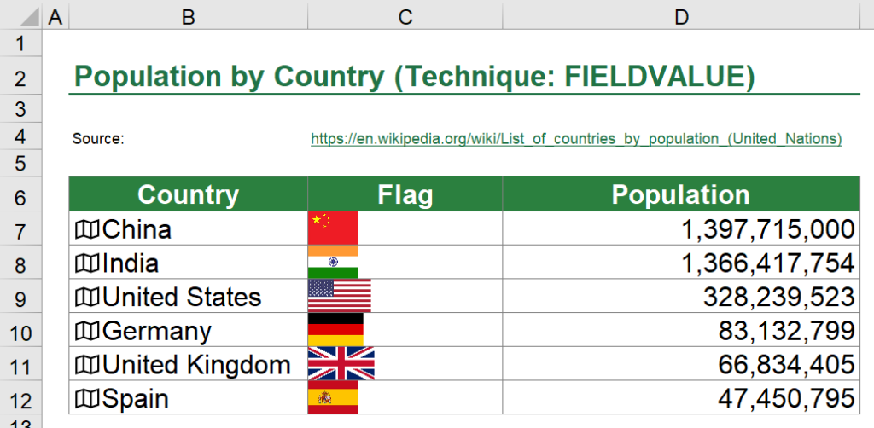874x428 pixels.
Task: Select the United Kingdom flag image
Action: (x=341, y=364)
